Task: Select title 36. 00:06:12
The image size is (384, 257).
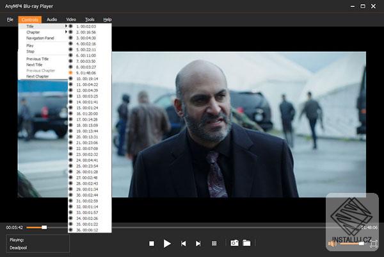Action: 90,230
